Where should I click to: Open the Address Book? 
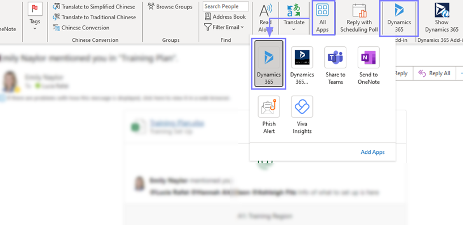coord(225,17)
